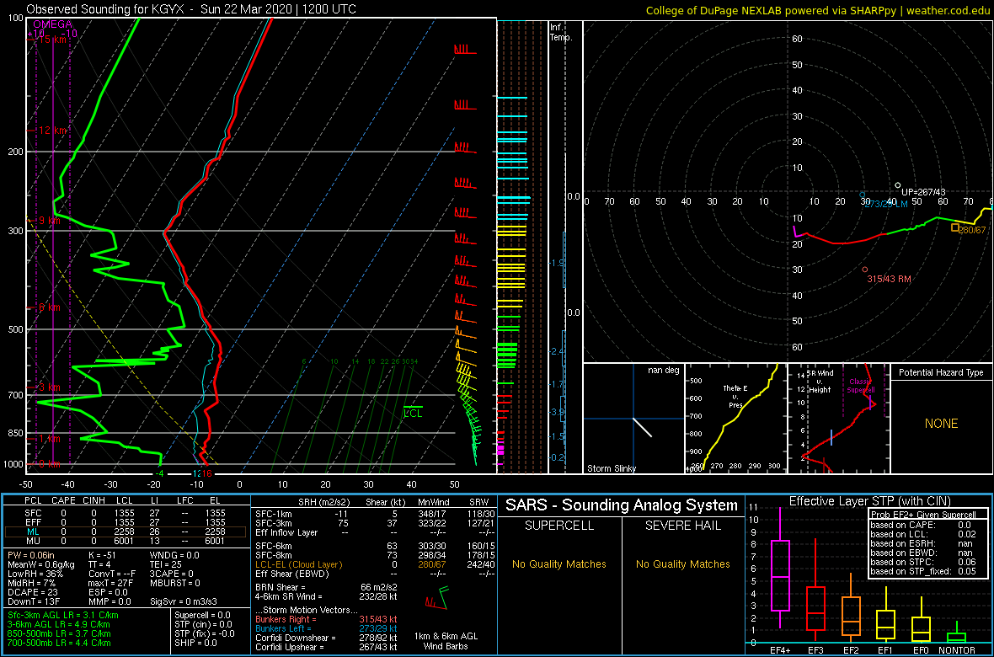Select the MU parcel row

point(126,542)
